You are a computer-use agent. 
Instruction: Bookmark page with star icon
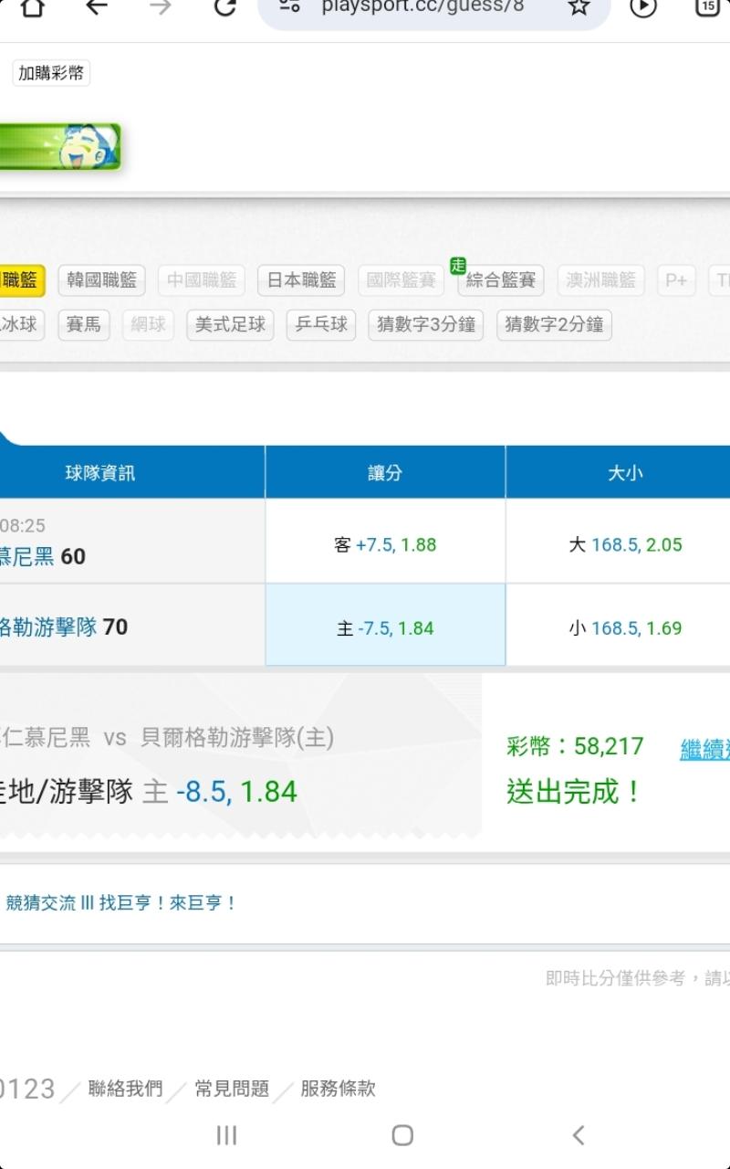pos(579,7)
